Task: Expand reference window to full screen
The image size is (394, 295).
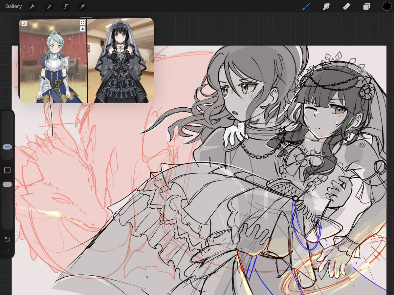Action: click(x=82, y=23)
